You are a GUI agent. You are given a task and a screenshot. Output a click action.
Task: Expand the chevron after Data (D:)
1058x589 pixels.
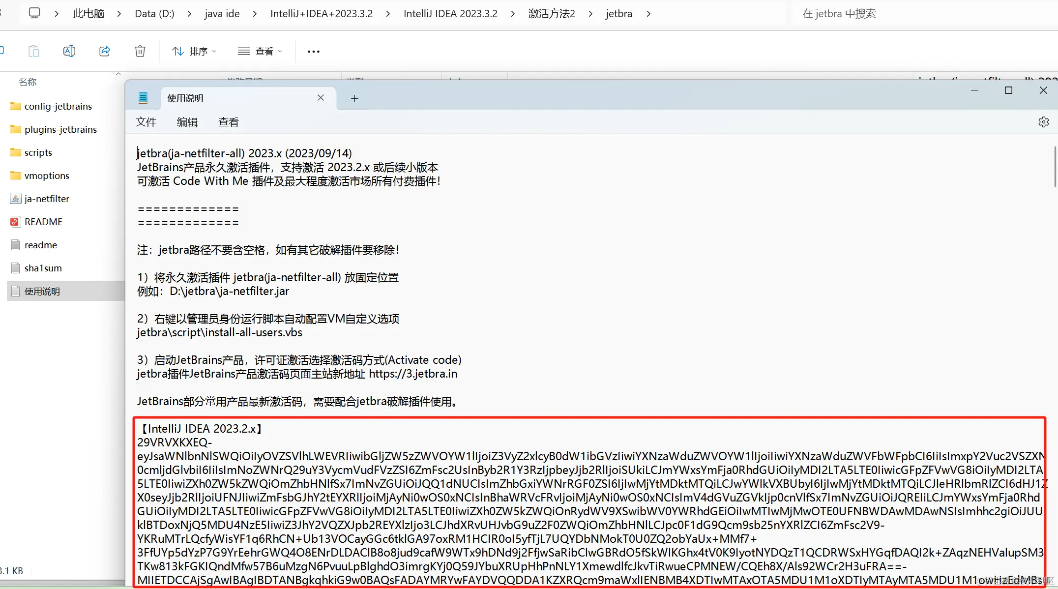coord(189,14)
